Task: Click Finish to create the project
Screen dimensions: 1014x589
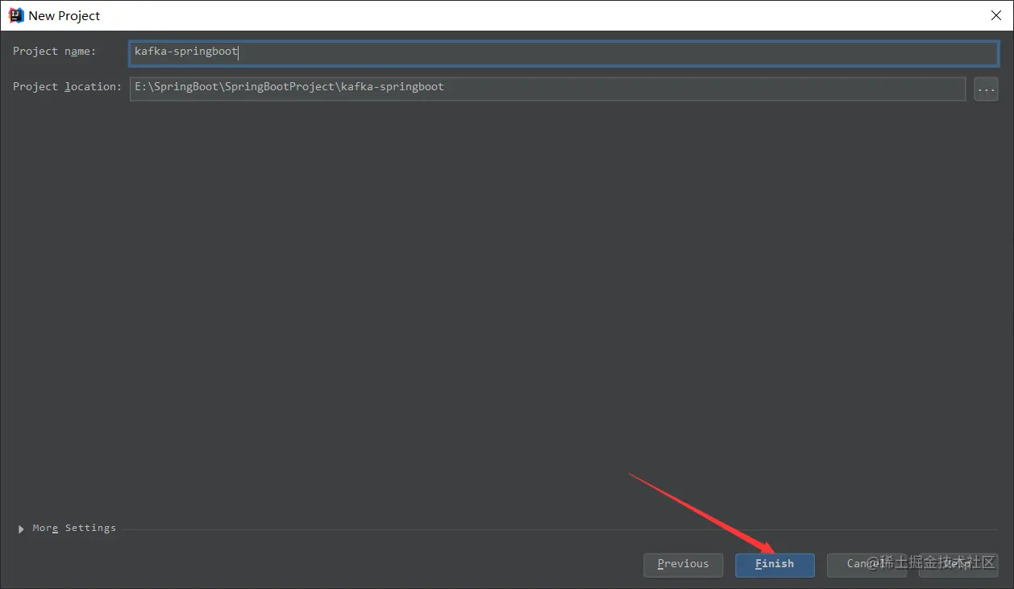Action: pos(775,565)
